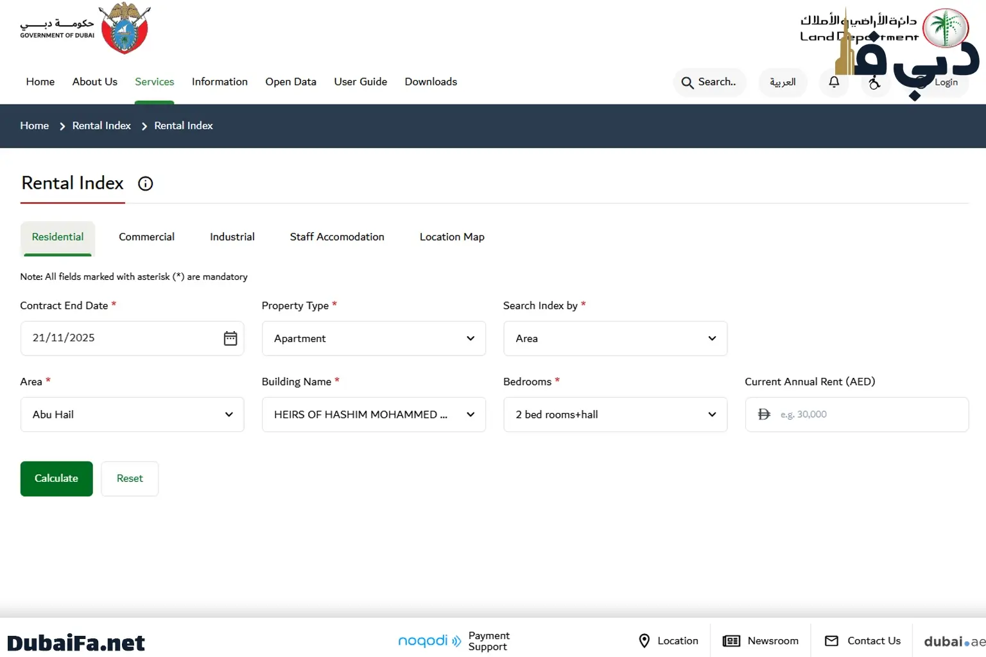The image size is (986, 657).
Task: Open the calendar date picker icon
Action: coord(230,338)
